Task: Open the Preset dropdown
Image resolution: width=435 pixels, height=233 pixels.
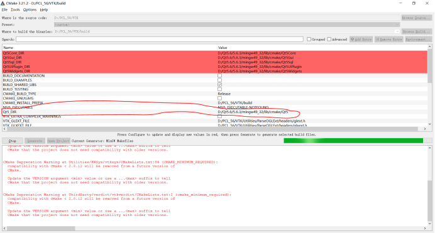Action: (227, 24)
